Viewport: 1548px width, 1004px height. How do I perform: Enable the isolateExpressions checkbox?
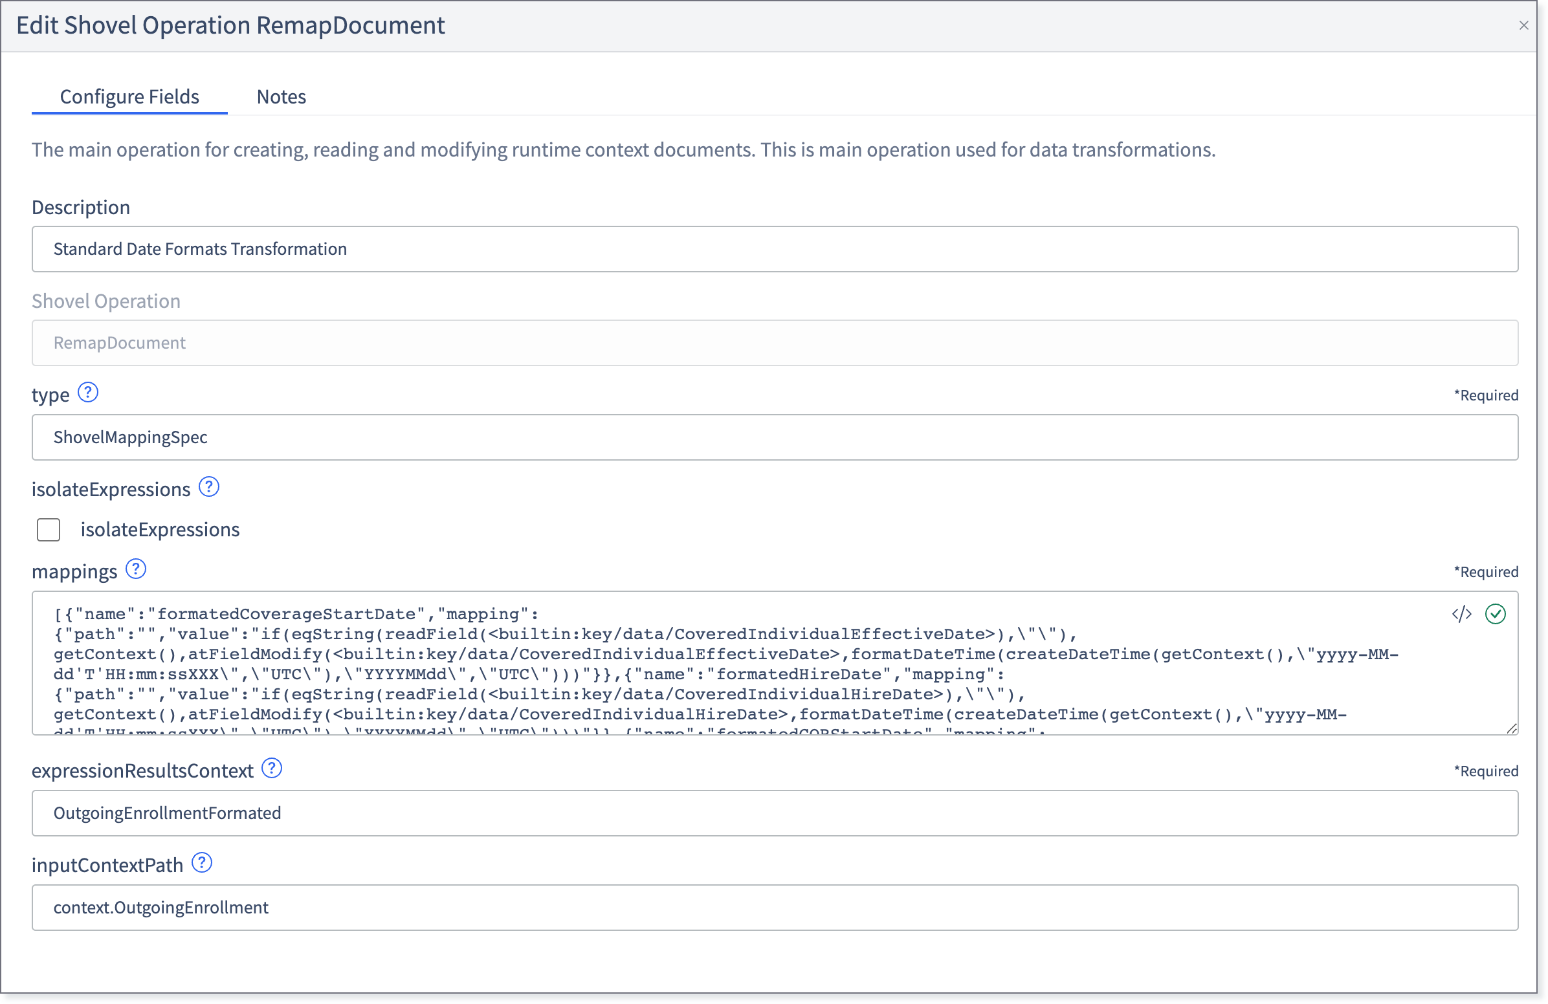click(49, 529)
